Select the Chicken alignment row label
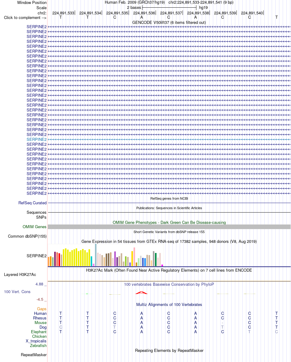The height and width of the screenshot is (362, 291). 39,336
